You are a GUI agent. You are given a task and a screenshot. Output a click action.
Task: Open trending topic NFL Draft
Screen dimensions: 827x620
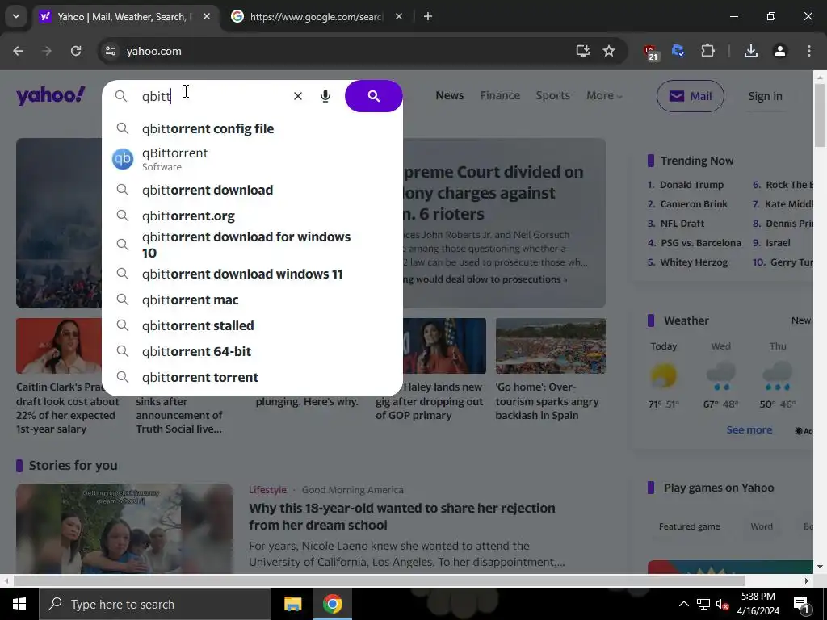point(682,224)
